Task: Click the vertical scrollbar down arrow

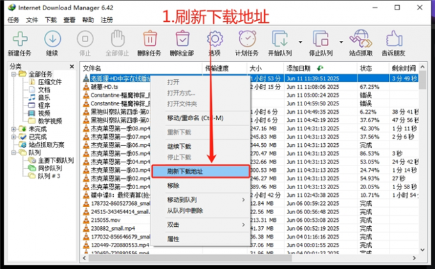Action: (422, 250)
